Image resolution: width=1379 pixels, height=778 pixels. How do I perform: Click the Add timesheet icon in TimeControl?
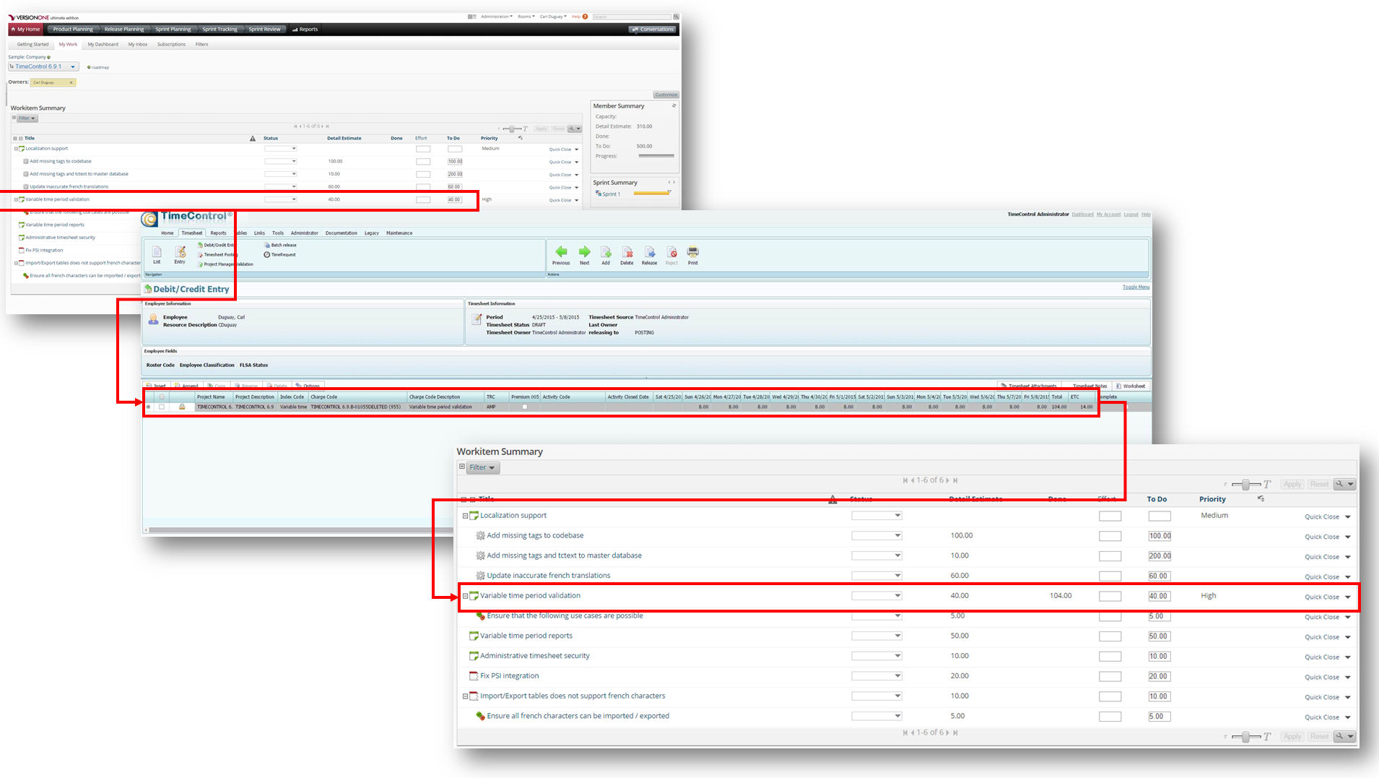click(606, 252)
